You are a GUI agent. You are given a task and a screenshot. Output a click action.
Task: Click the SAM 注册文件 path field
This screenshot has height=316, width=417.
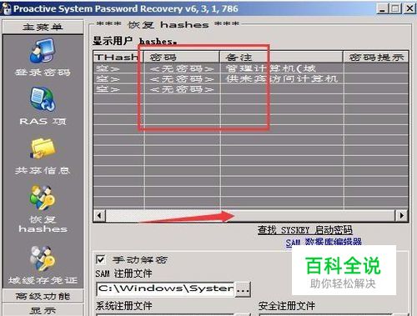(166, 289)
